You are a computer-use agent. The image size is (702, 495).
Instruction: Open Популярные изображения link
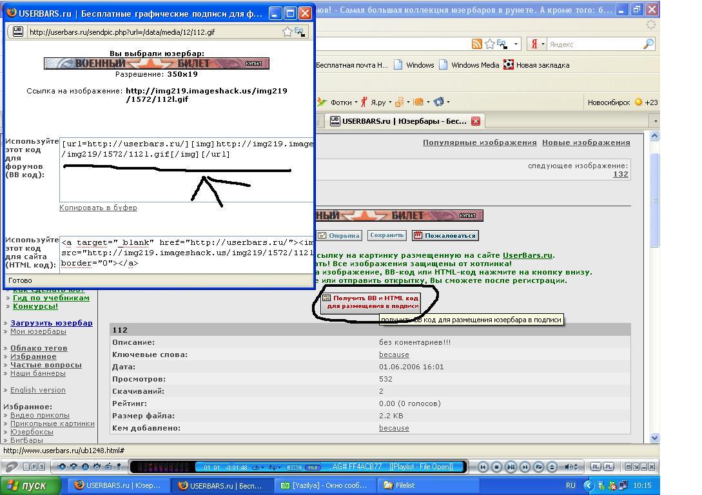tap(480, 142)
